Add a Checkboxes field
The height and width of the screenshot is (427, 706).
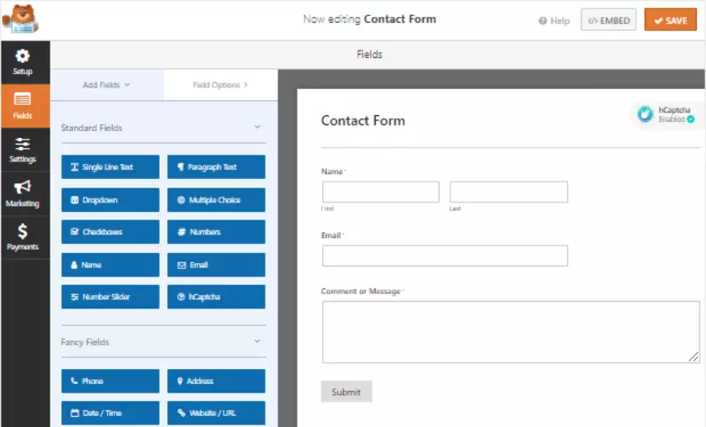[x=110, y=231]
